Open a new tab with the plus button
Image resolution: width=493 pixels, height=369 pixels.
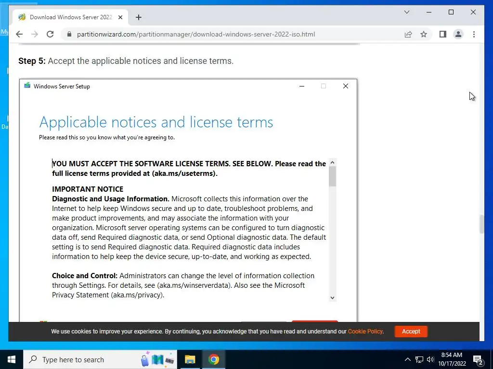point(139,17)
